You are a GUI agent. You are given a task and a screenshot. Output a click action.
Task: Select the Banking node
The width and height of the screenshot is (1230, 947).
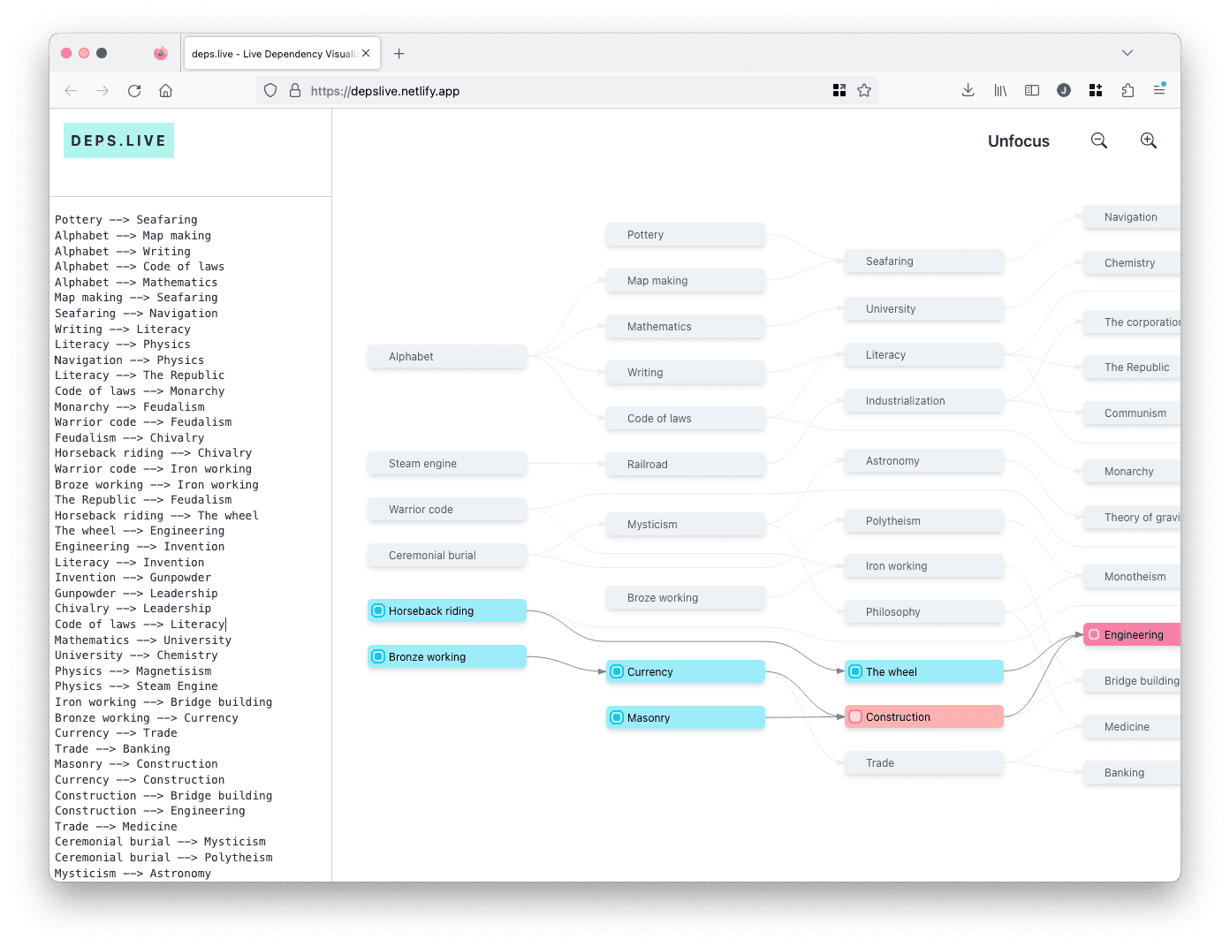tap(1132, 772)
